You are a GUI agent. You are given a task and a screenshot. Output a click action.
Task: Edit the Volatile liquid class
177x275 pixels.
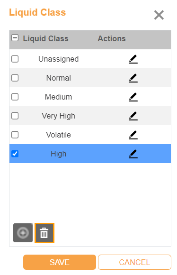coord(133,135)
